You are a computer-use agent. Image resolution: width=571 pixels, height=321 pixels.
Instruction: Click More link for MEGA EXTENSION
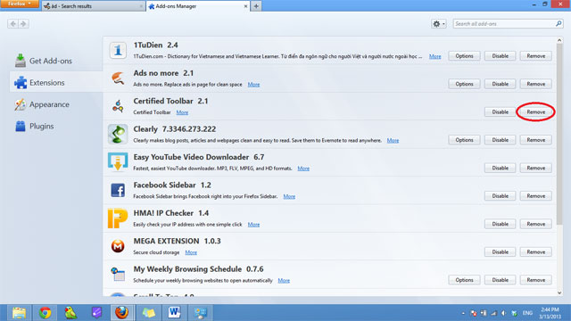click(191, 252)
